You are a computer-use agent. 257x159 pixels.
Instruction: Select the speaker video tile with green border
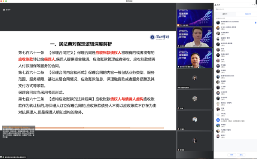click(x=195, y=58)
